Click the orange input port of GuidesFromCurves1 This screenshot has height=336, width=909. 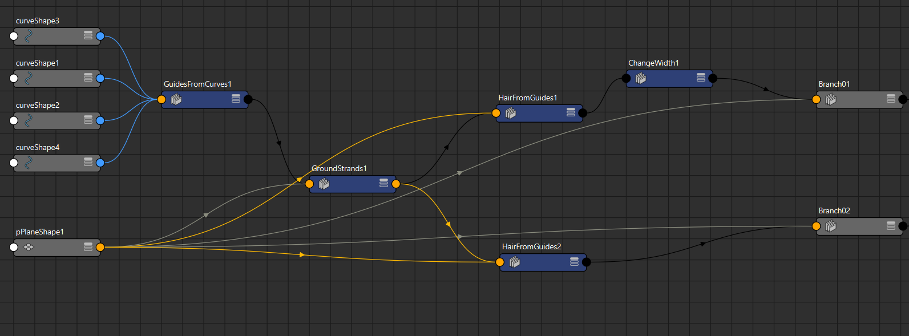point(161,99)
